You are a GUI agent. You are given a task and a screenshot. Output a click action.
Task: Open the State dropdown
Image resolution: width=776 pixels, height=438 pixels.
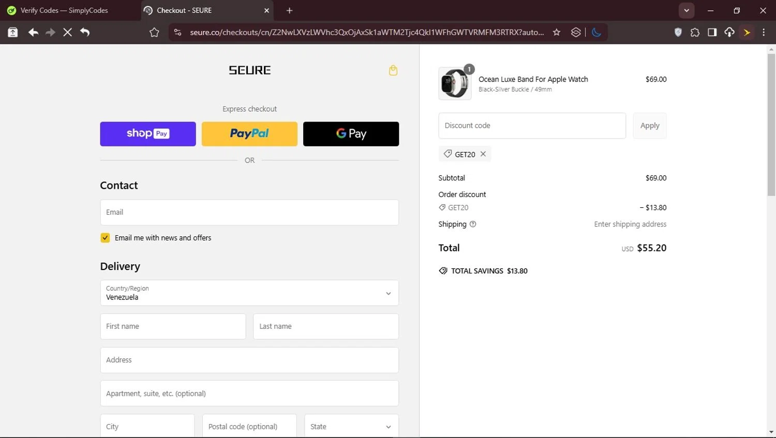(352, 426)
